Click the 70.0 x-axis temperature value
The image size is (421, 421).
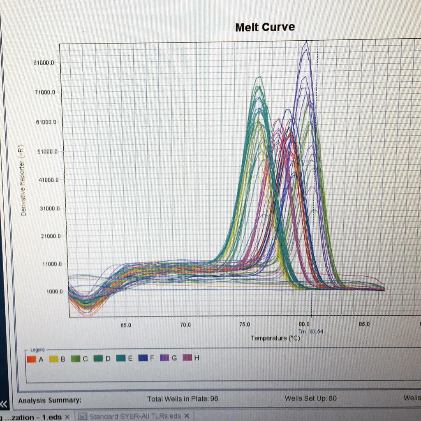click(185, 325)
